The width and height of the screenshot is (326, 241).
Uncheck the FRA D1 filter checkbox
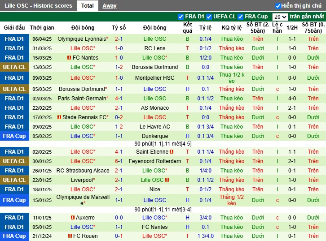181,17
